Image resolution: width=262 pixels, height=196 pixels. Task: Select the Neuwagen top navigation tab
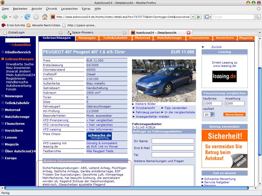click(87, 38)
